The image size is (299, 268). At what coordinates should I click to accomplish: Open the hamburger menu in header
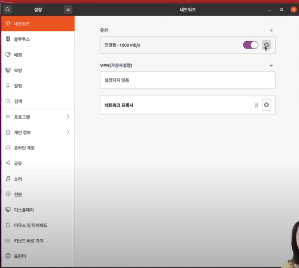tap(68, 9)
